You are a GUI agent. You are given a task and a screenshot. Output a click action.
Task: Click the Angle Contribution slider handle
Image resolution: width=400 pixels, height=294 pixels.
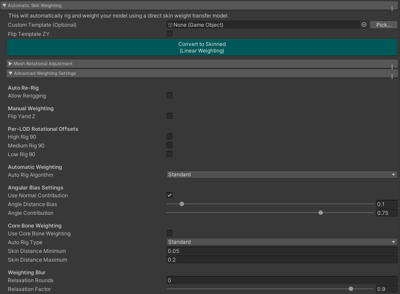pyautogui.click(x=321, y=213)
